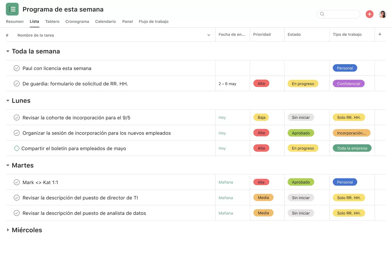Screen dimensions: 392x261
Task: Open your profile avatar picture
Action: point(382,14)
